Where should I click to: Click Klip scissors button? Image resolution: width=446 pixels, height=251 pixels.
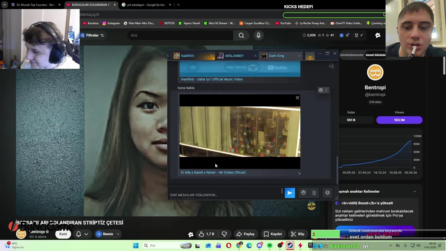[298, 234]
